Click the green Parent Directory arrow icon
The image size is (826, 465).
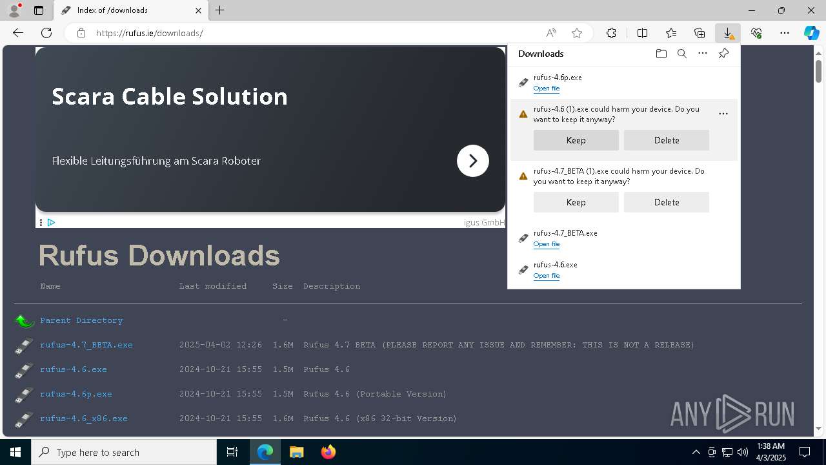coord(24,320)
